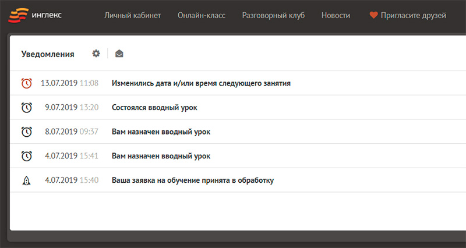The height and width of the screenshot is (248, 466).
Task: Open Ваша заявка на обучение notification
Action: [x=192, y=180]
